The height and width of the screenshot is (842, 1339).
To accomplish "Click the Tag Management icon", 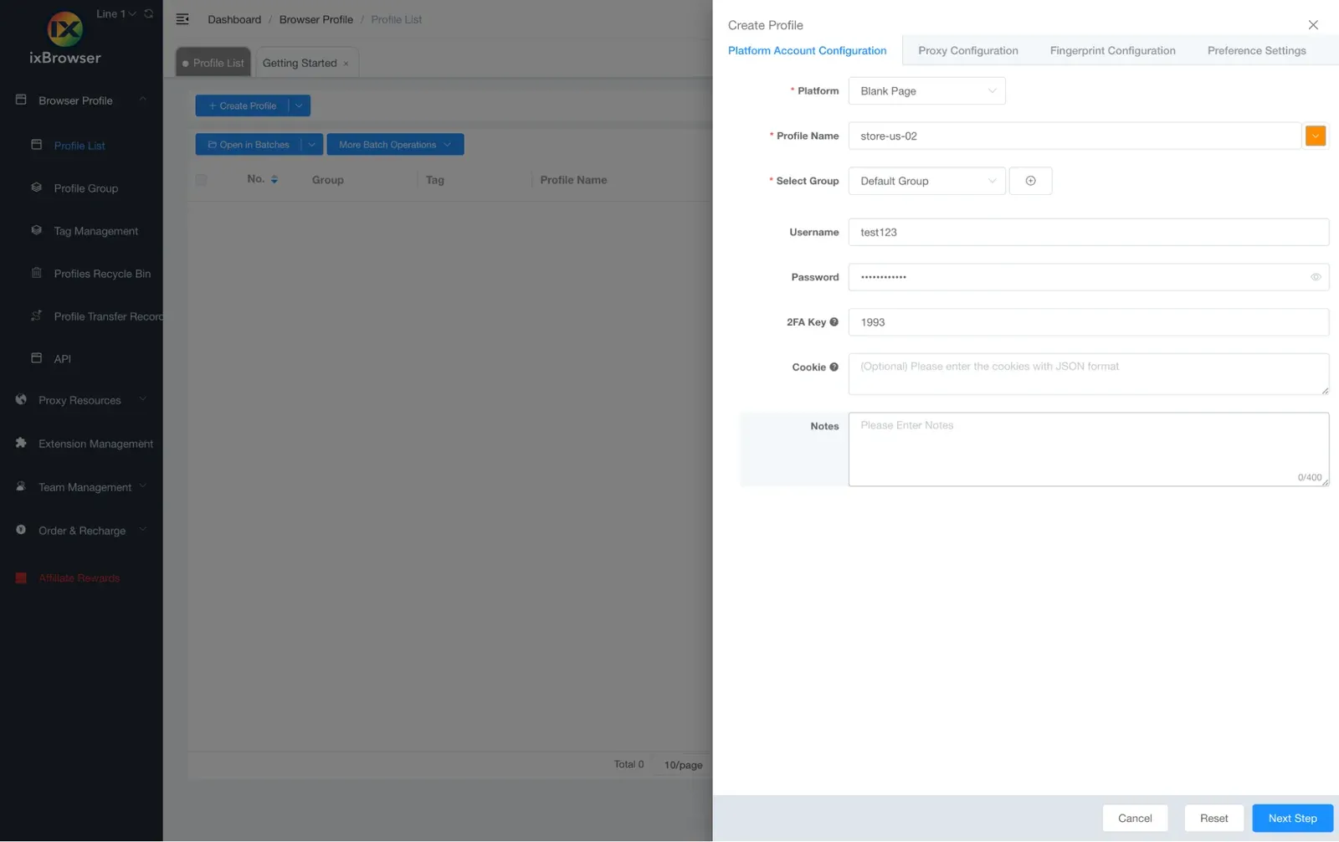I will 36,230.
